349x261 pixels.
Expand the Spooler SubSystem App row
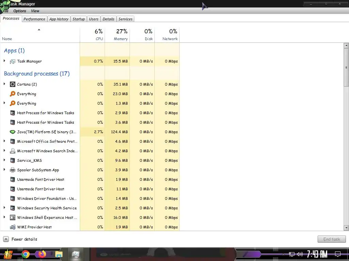click(x=4, y=170)
